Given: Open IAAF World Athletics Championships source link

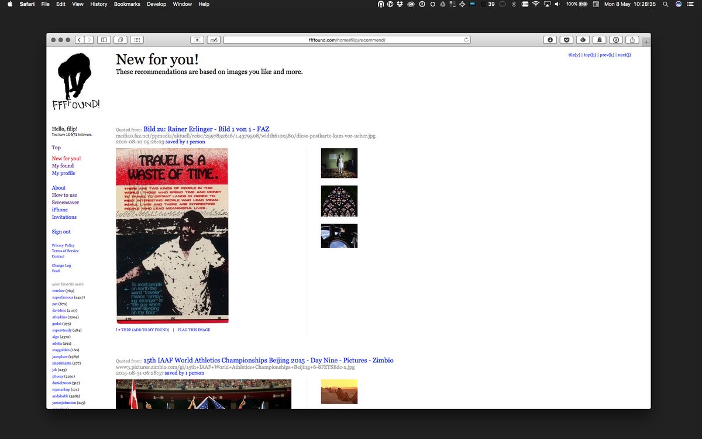Looking at the screenshot, I should [x=268, y=360].
